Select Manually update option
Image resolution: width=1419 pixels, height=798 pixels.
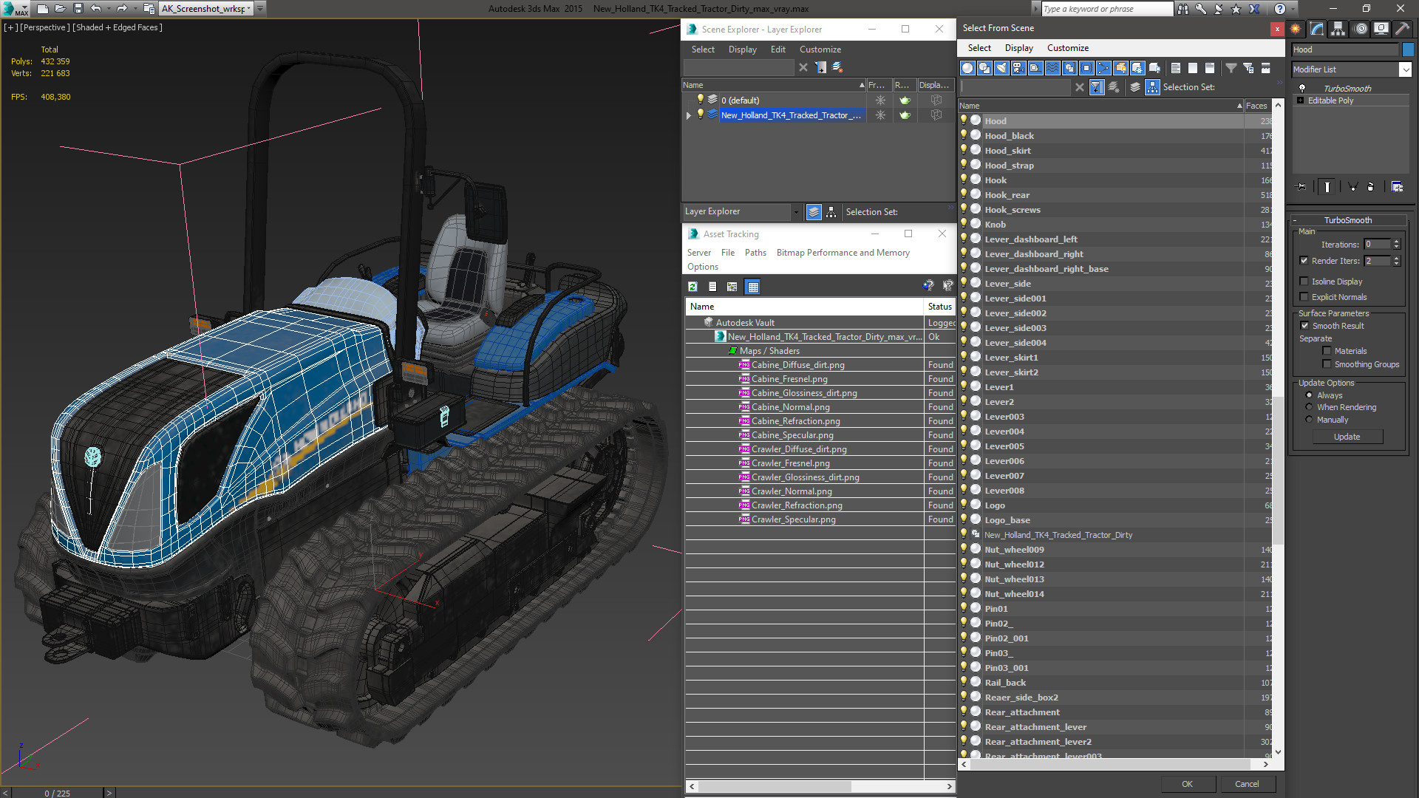click(x=1309, y=420)
